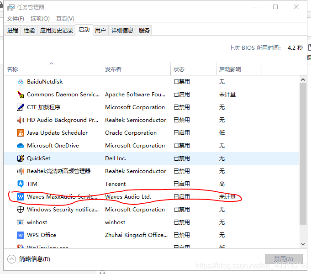This screenshot has width=311, height=274.
Task: Switch to the 性能 tab
Action: coord(29,30)
